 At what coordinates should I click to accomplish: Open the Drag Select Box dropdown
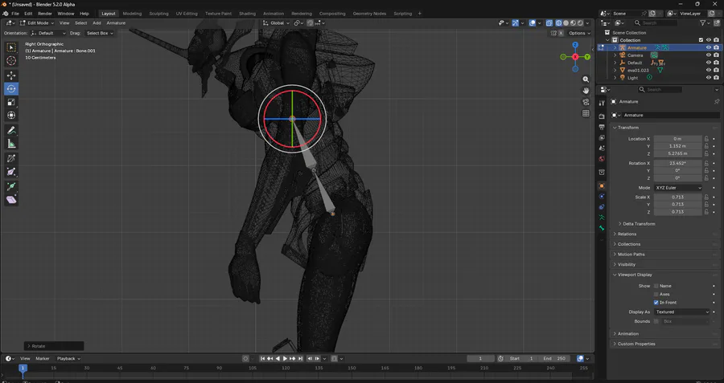100,33
